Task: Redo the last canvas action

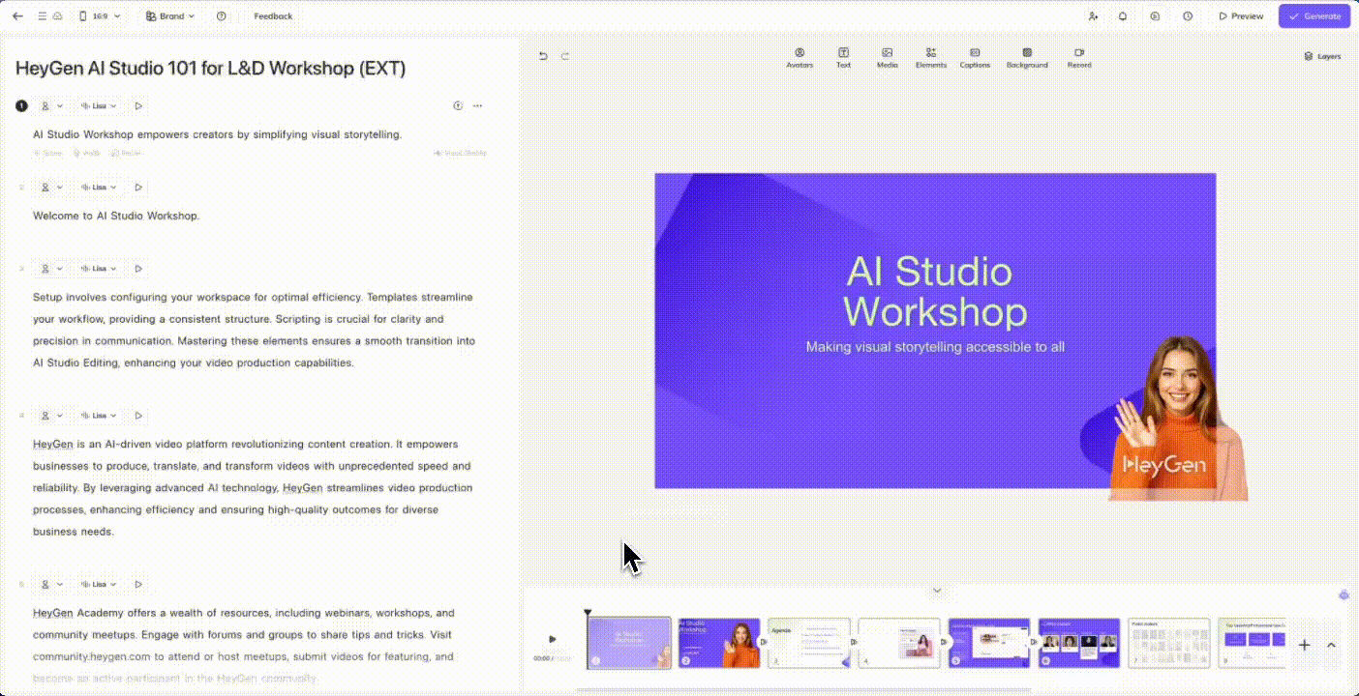Action: 565,56
